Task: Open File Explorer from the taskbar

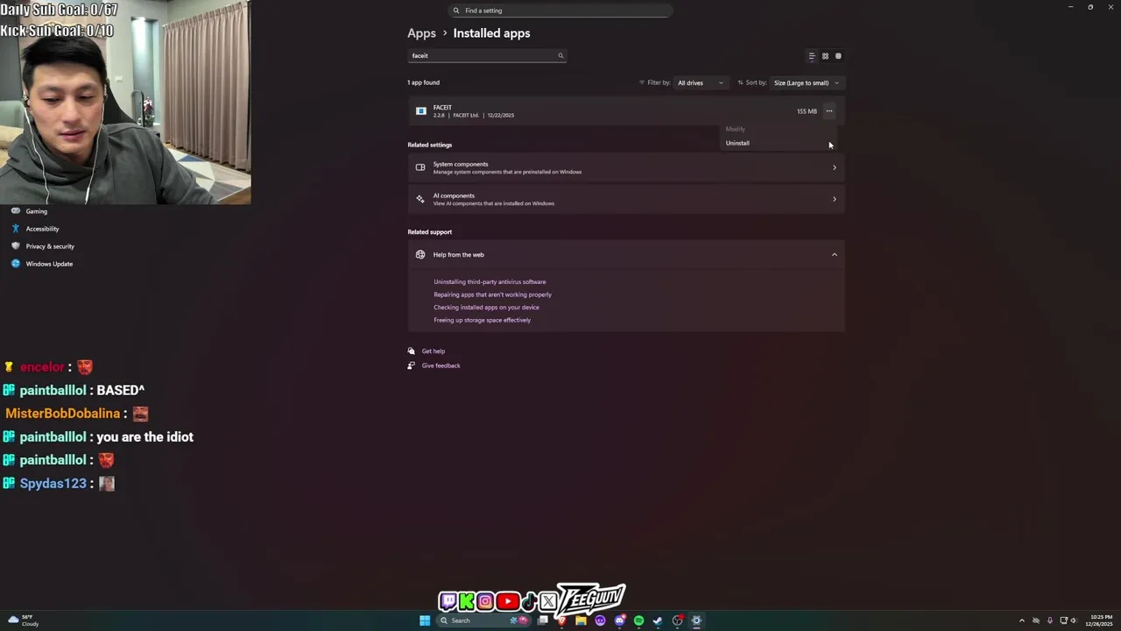Action: pyautogui.click(x=581, y=620)
